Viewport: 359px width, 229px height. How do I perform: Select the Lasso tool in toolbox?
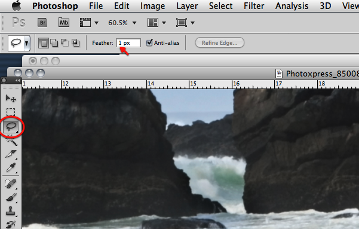[x=11, y=127]
